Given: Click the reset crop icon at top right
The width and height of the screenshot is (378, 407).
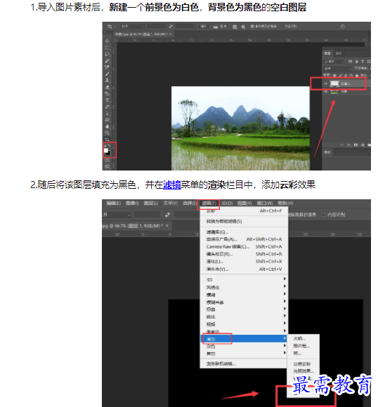Looking at the screenshot, I should pos(342,27).
